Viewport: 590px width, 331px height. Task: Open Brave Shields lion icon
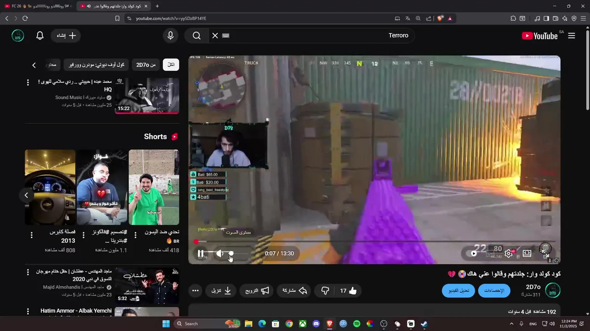[440, 18]
